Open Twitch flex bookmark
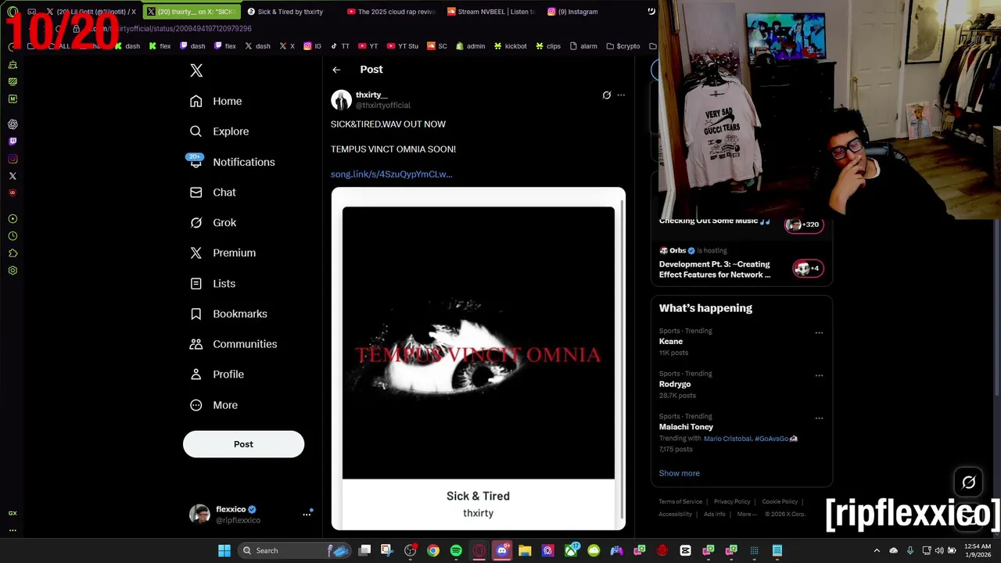The image size is (1001, 563). [224, 46]
